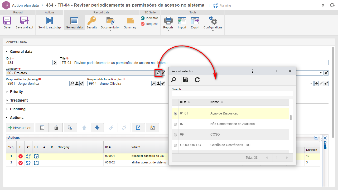
Task: Search for Responsible for planning user
Action: click(72, 83)
